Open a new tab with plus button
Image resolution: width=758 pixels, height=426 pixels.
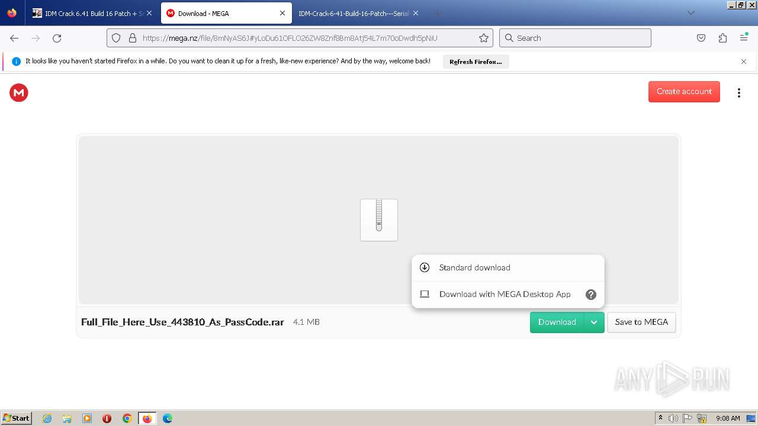click(438, 13)
